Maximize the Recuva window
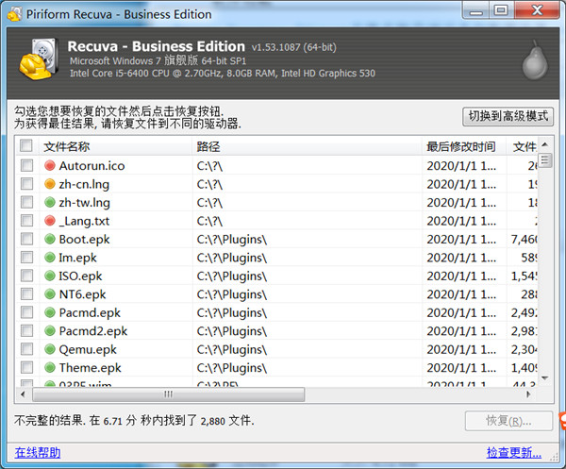The width and height of the screenshot is (566, 469). pyautogui.click(x=501, y=10)
